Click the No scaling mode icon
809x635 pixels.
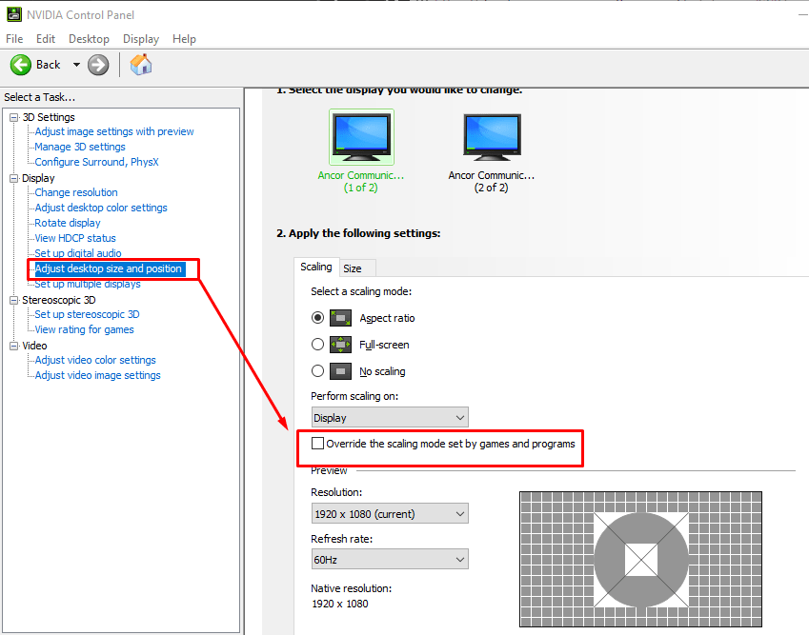pos(340,370)
